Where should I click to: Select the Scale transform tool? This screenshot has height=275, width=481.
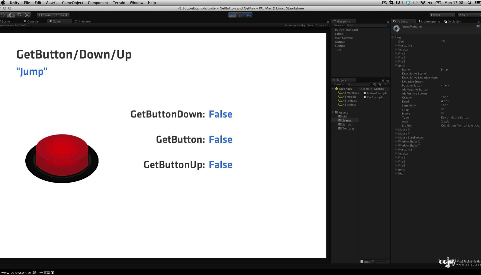pyautogui.click(x=27, y=15)
